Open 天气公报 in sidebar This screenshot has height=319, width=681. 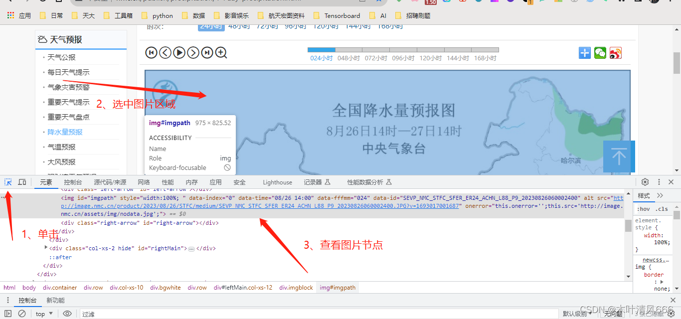[61, 57]
